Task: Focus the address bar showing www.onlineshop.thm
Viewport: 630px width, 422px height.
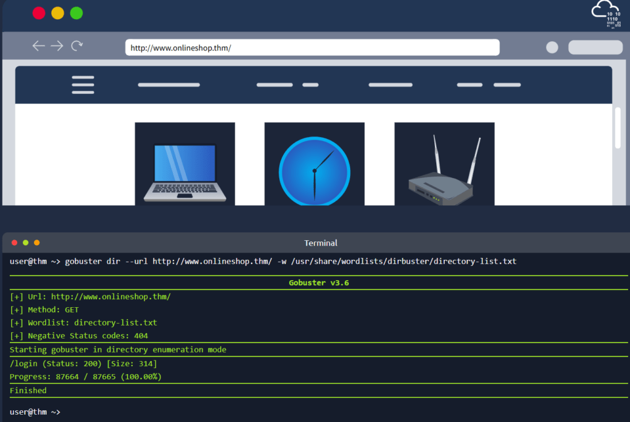Action: click(312, 47)
